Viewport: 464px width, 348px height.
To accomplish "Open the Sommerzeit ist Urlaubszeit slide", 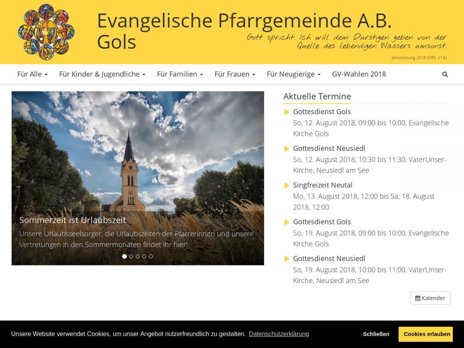I will click(73, 220).
